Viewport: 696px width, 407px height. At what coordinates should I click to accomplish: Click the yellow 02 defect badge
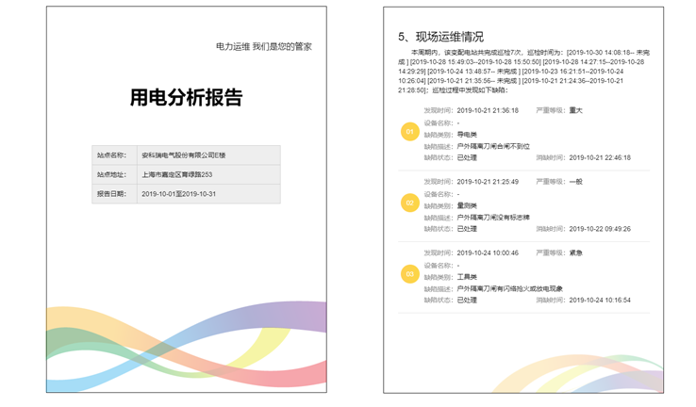409,203
